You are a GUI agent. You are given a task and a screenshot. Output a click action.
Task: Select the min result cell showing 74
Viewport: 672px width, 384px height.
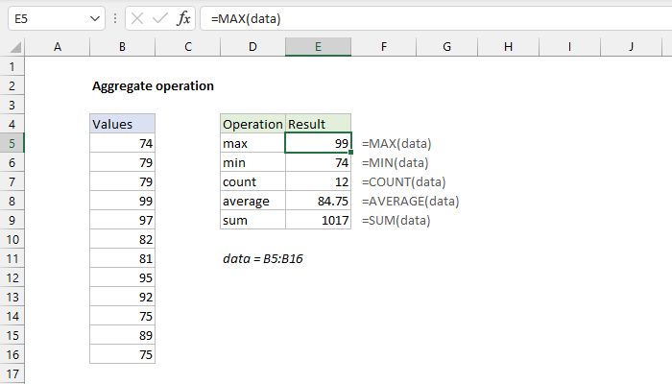coord(318,162)
